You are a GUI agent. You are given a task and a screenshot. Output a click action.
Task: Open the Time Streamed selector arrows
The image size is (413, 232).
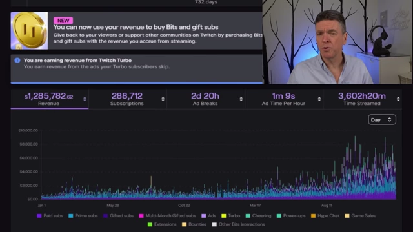pyautogui.click(x=398, y=99)
